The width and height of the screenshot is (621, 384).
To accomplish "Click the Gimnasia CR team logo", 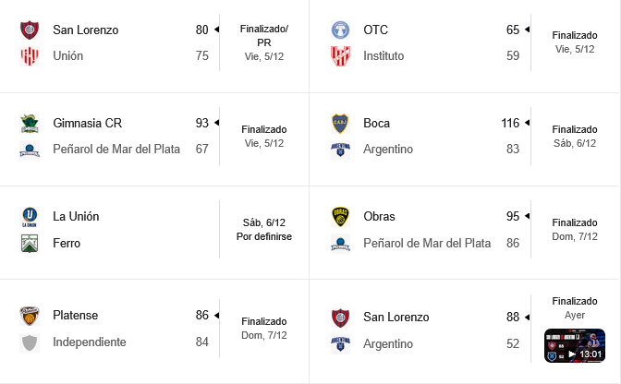I will [29, 123].
